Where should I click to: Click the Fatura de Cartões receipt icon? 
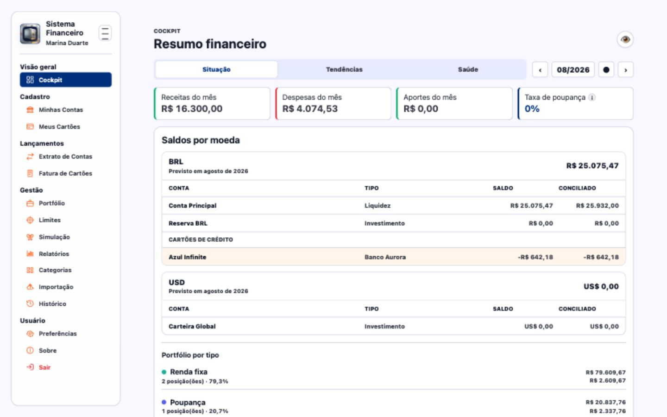(30, 173)
